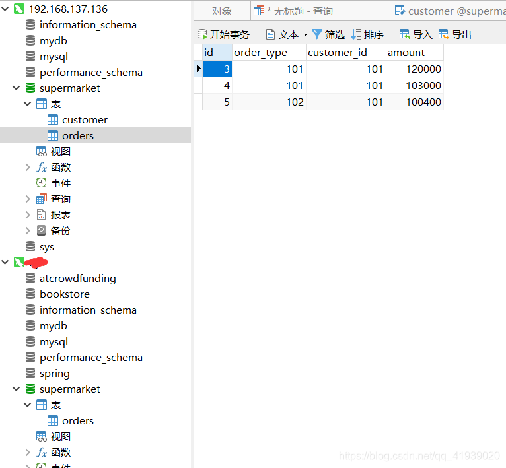Select the spring database
The image size is (506, 468).
[55, 374]
